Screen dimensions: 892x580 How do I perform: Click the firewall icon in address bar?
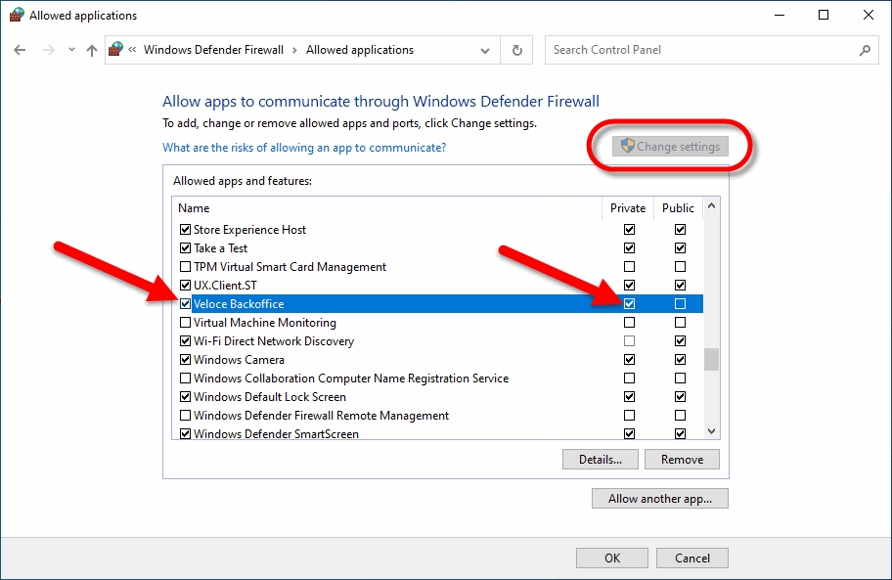117,50
